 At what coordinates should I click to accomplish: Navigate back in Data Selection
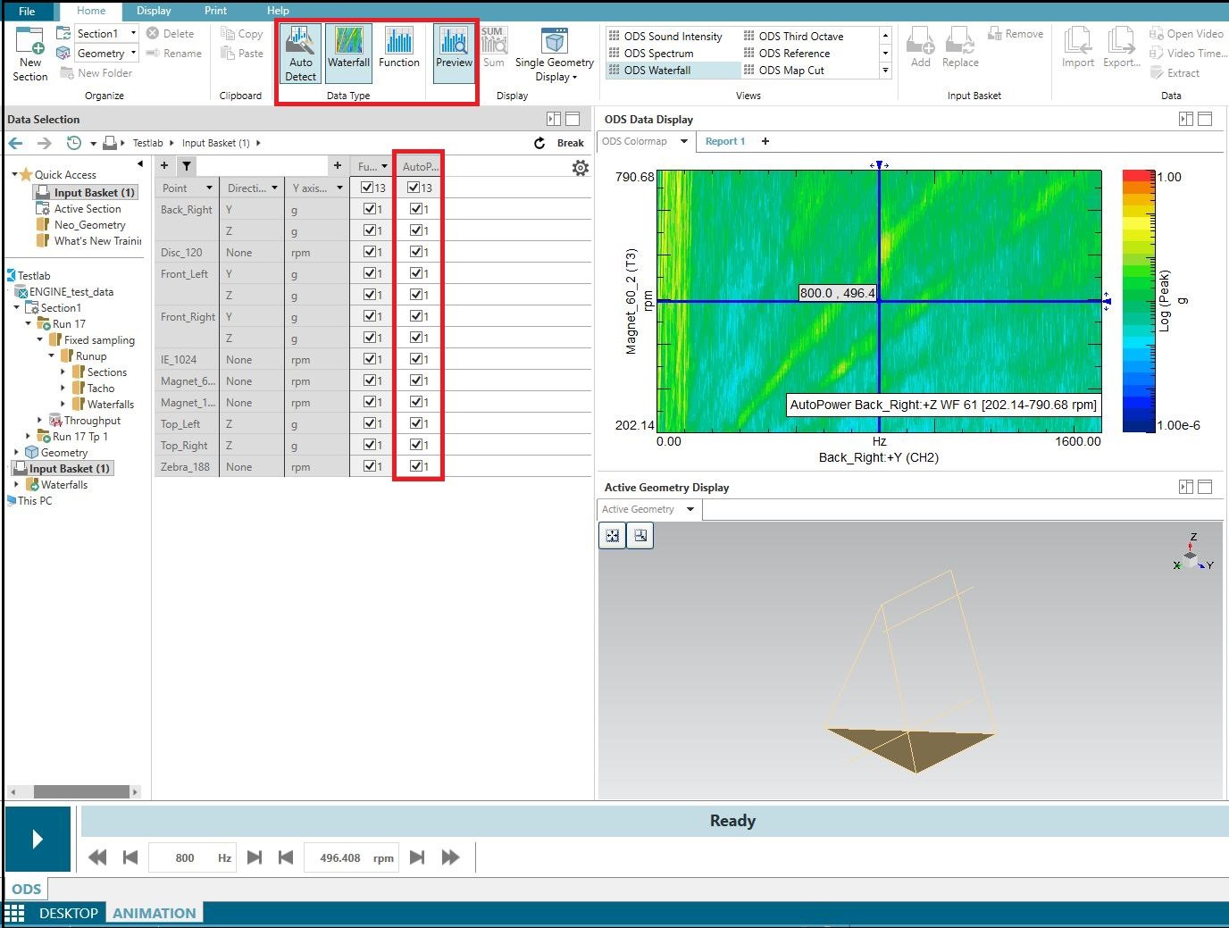[x=16, y=143]
